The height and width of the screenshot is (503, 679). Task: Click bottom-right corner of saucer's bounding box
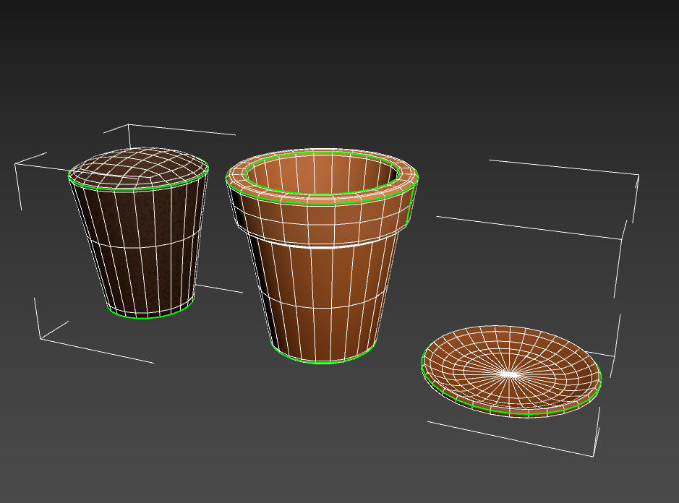click(593, 455)
